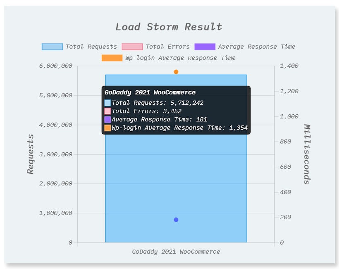
Task: Toggle the Total Errors legend swatch
Action: pyautogui.click(x=132, y=47)
